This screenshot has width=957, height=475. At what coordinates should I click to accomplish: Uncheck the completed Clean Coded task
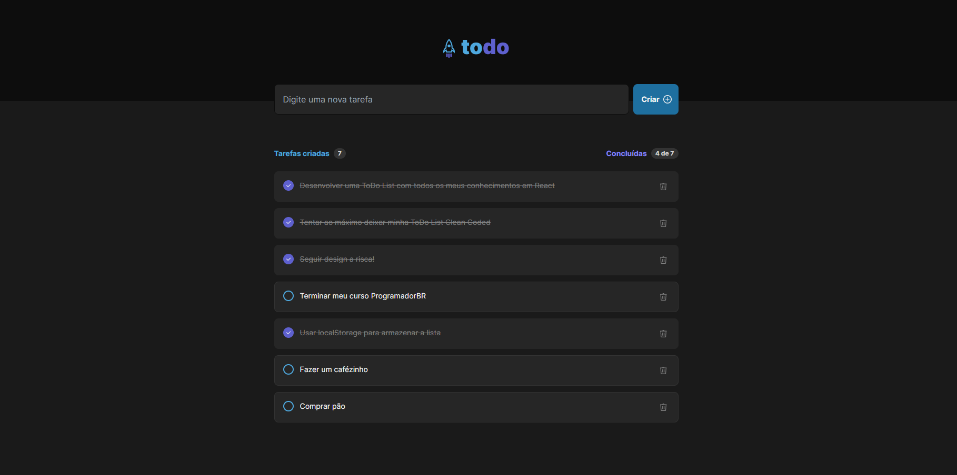coord(288,222)
